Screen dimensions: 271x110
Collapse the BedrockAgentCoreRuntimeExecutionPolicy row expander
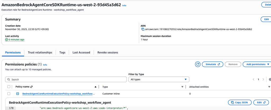(18, 94)
